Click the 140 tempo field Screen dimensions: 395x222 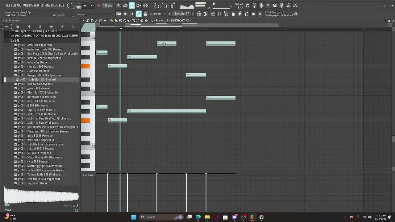107,6
